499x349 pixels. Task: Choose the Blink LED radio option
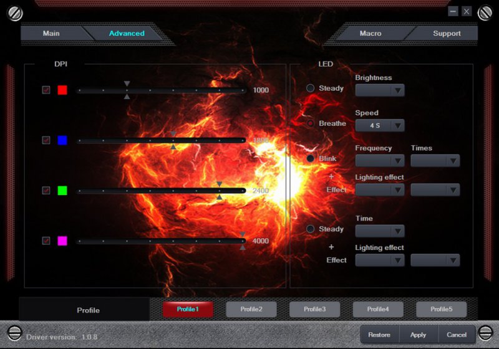pyautogui.click(x=310, y=158)
